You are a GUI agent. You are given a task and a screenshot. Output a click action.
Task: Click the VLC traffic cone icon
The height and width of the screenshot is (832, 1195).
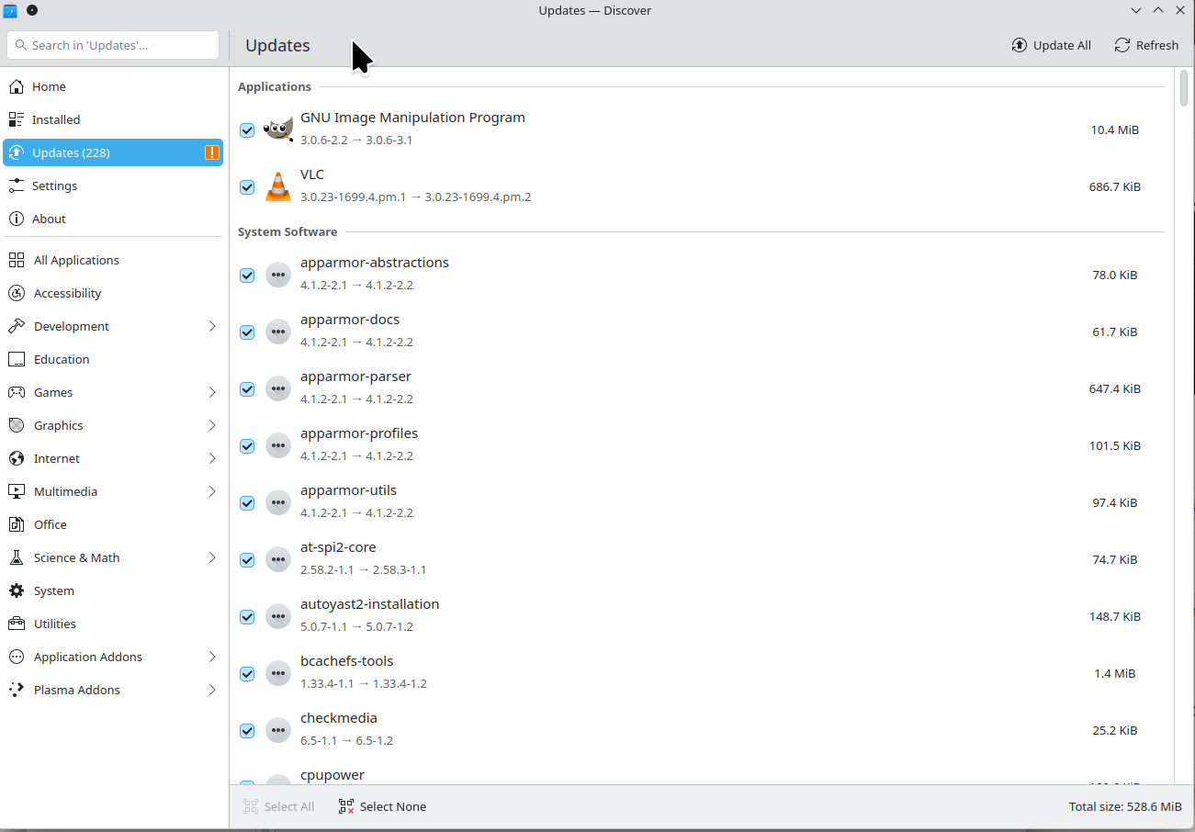[278, 186]
